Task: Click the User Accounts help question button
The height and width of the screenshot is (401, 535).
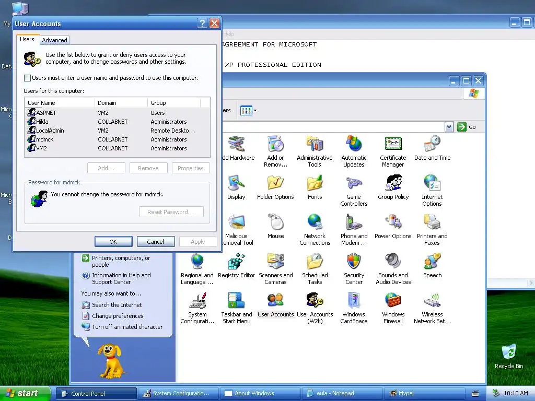Action: 202,23
